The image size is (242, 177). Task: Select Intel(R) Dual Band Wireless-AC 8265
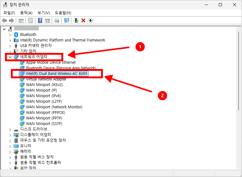point(57,74)
